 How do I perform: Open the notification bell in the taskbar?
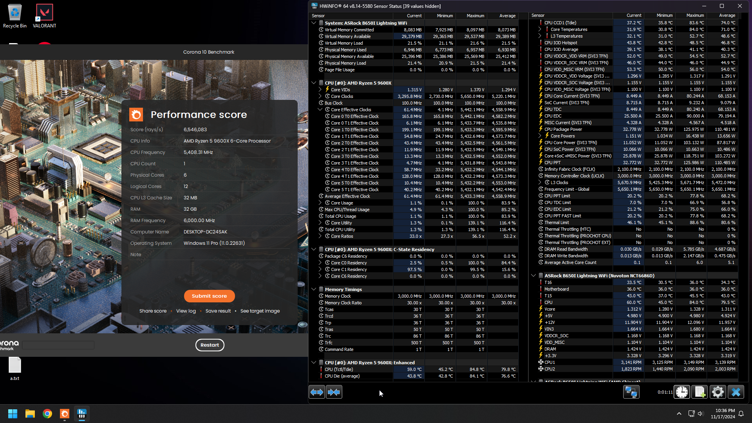coord(741,414)
